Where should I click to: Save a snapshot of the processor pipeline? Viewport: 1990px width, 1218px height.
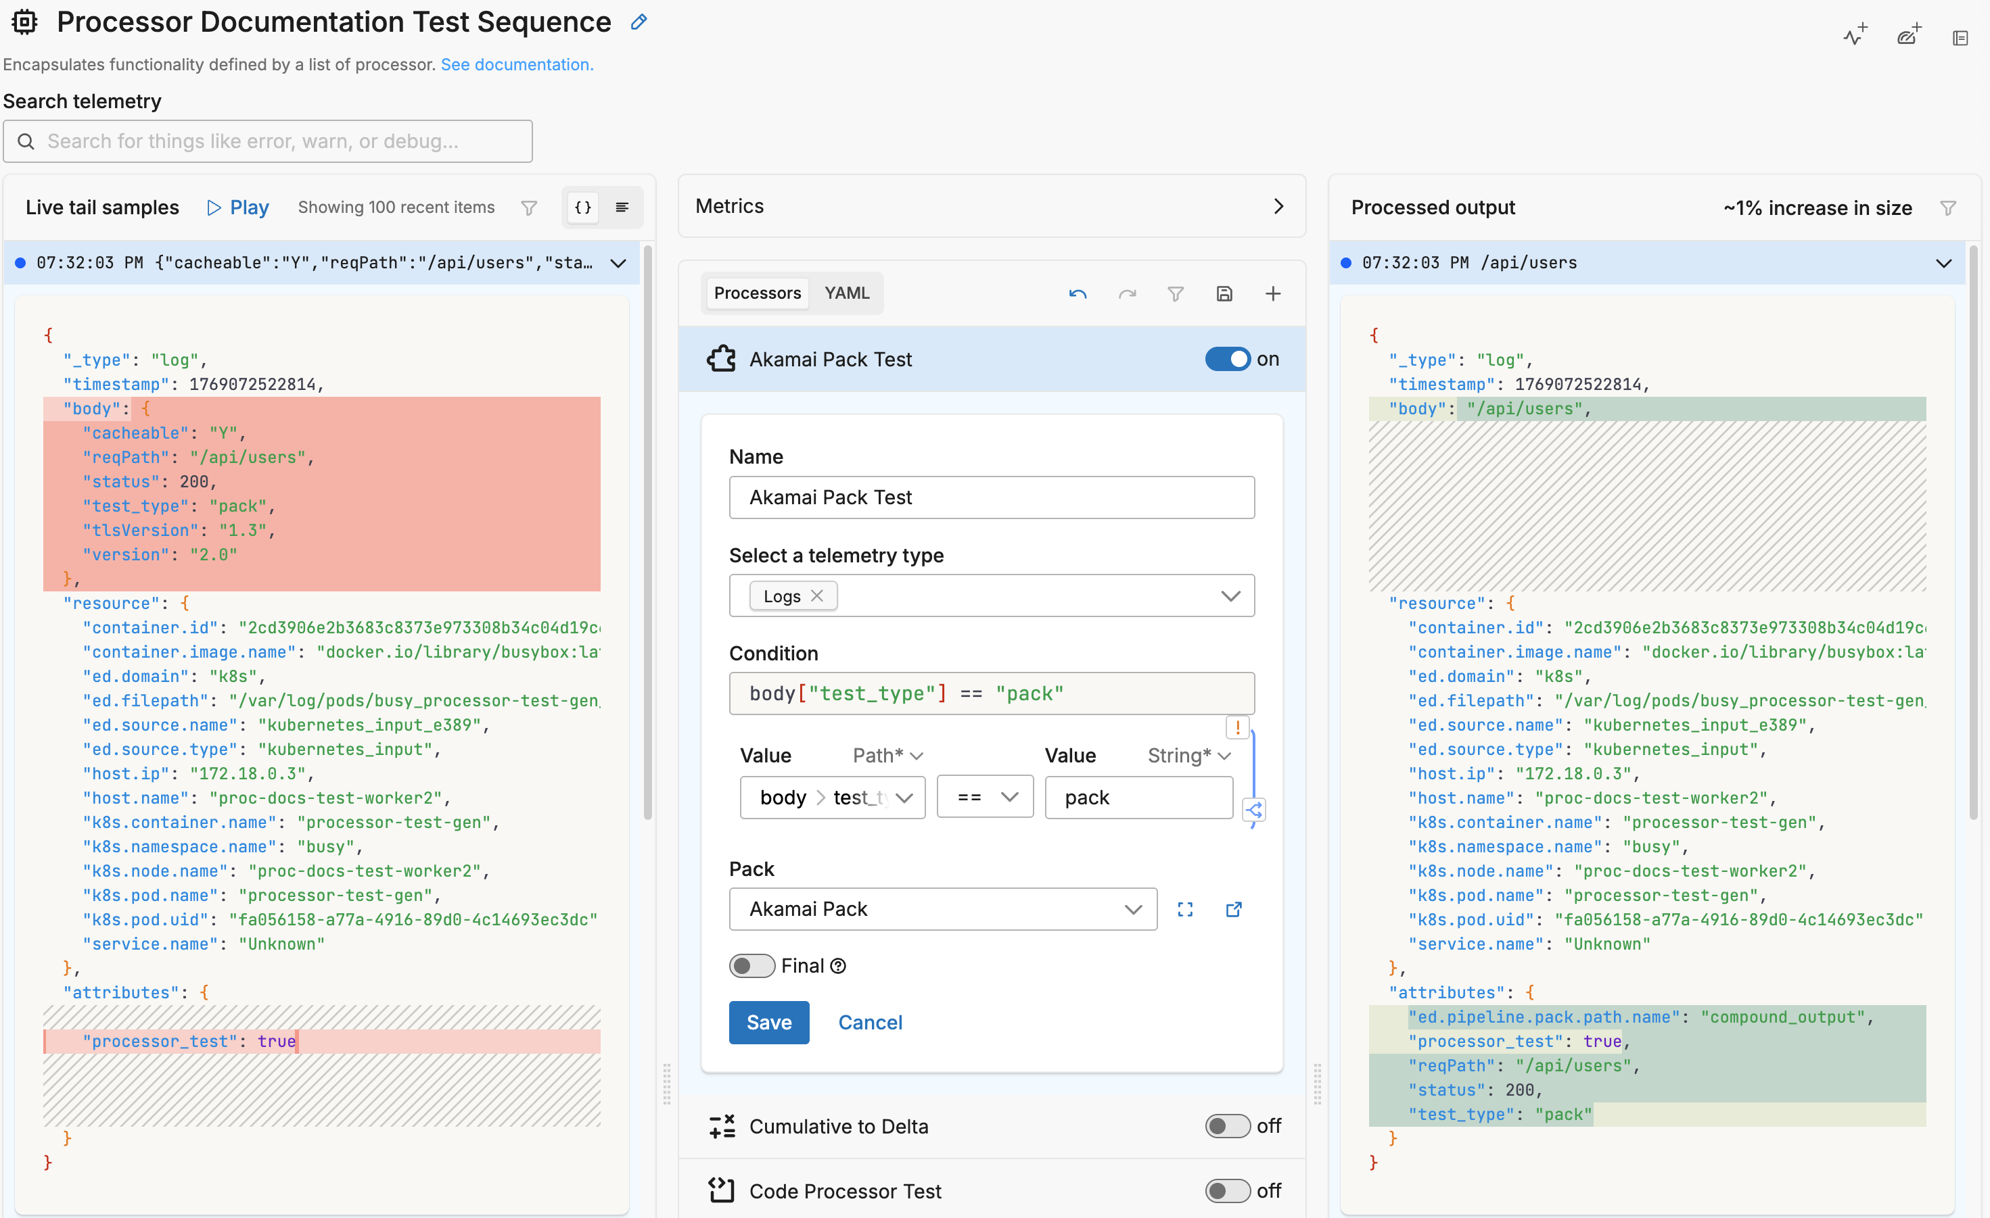point(1224,293)
